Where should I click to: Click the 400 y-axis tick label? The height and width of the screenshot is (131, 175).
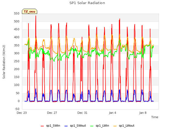coord(17,37)
